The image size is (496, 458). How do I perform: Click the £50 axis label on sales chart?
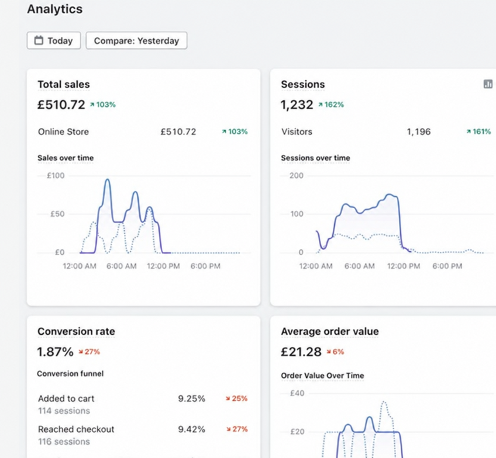click(57, 214)
